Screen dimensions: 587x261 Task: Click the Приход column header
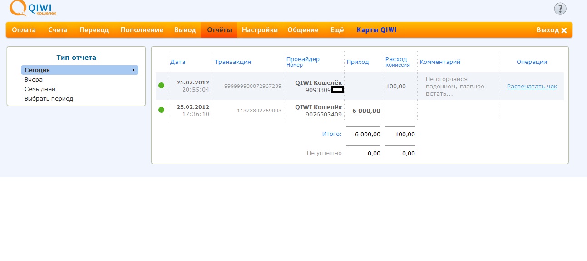358,62
